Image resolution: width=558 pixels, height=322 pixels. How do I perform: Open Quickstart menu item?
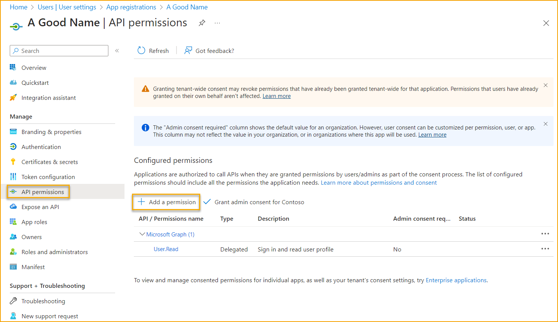coord(35,83)
